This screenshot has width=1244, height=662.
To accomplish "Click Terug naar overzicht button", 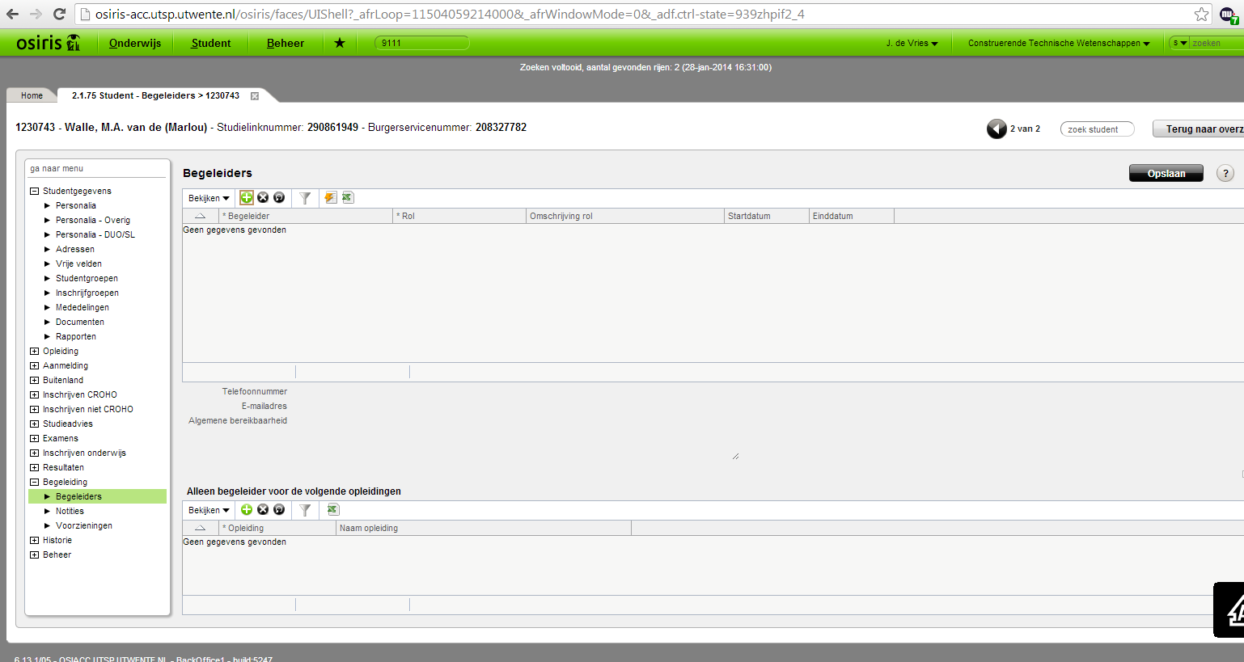I will pyautogui.click(x=1199, y=129).
